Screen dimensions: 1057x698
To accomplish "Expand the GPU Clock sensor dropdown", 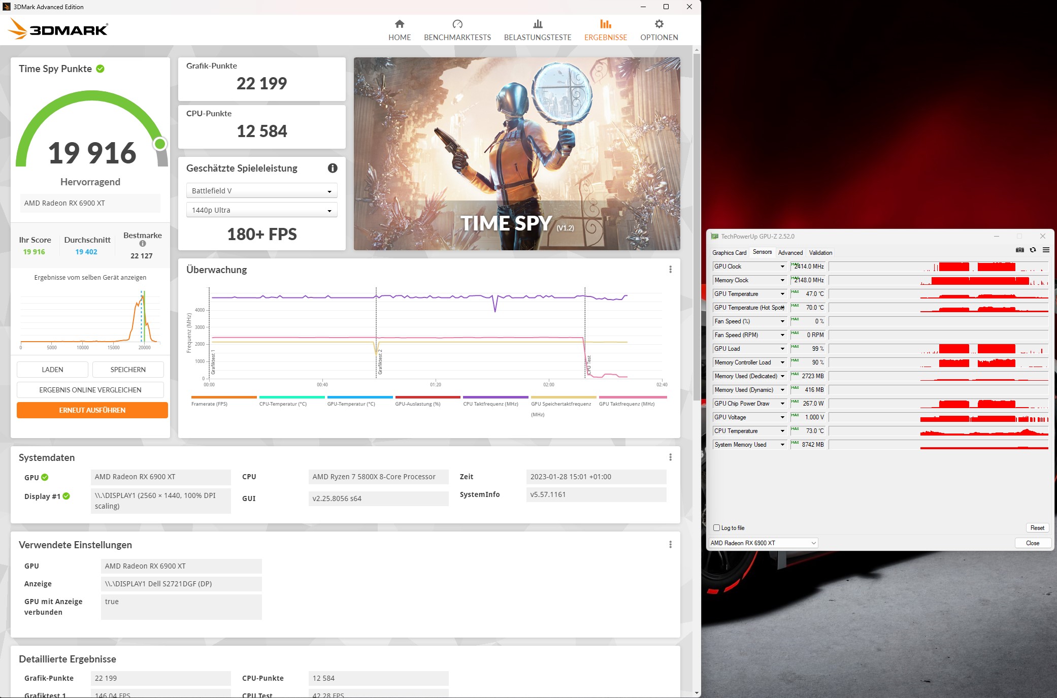I will [782, 267].
